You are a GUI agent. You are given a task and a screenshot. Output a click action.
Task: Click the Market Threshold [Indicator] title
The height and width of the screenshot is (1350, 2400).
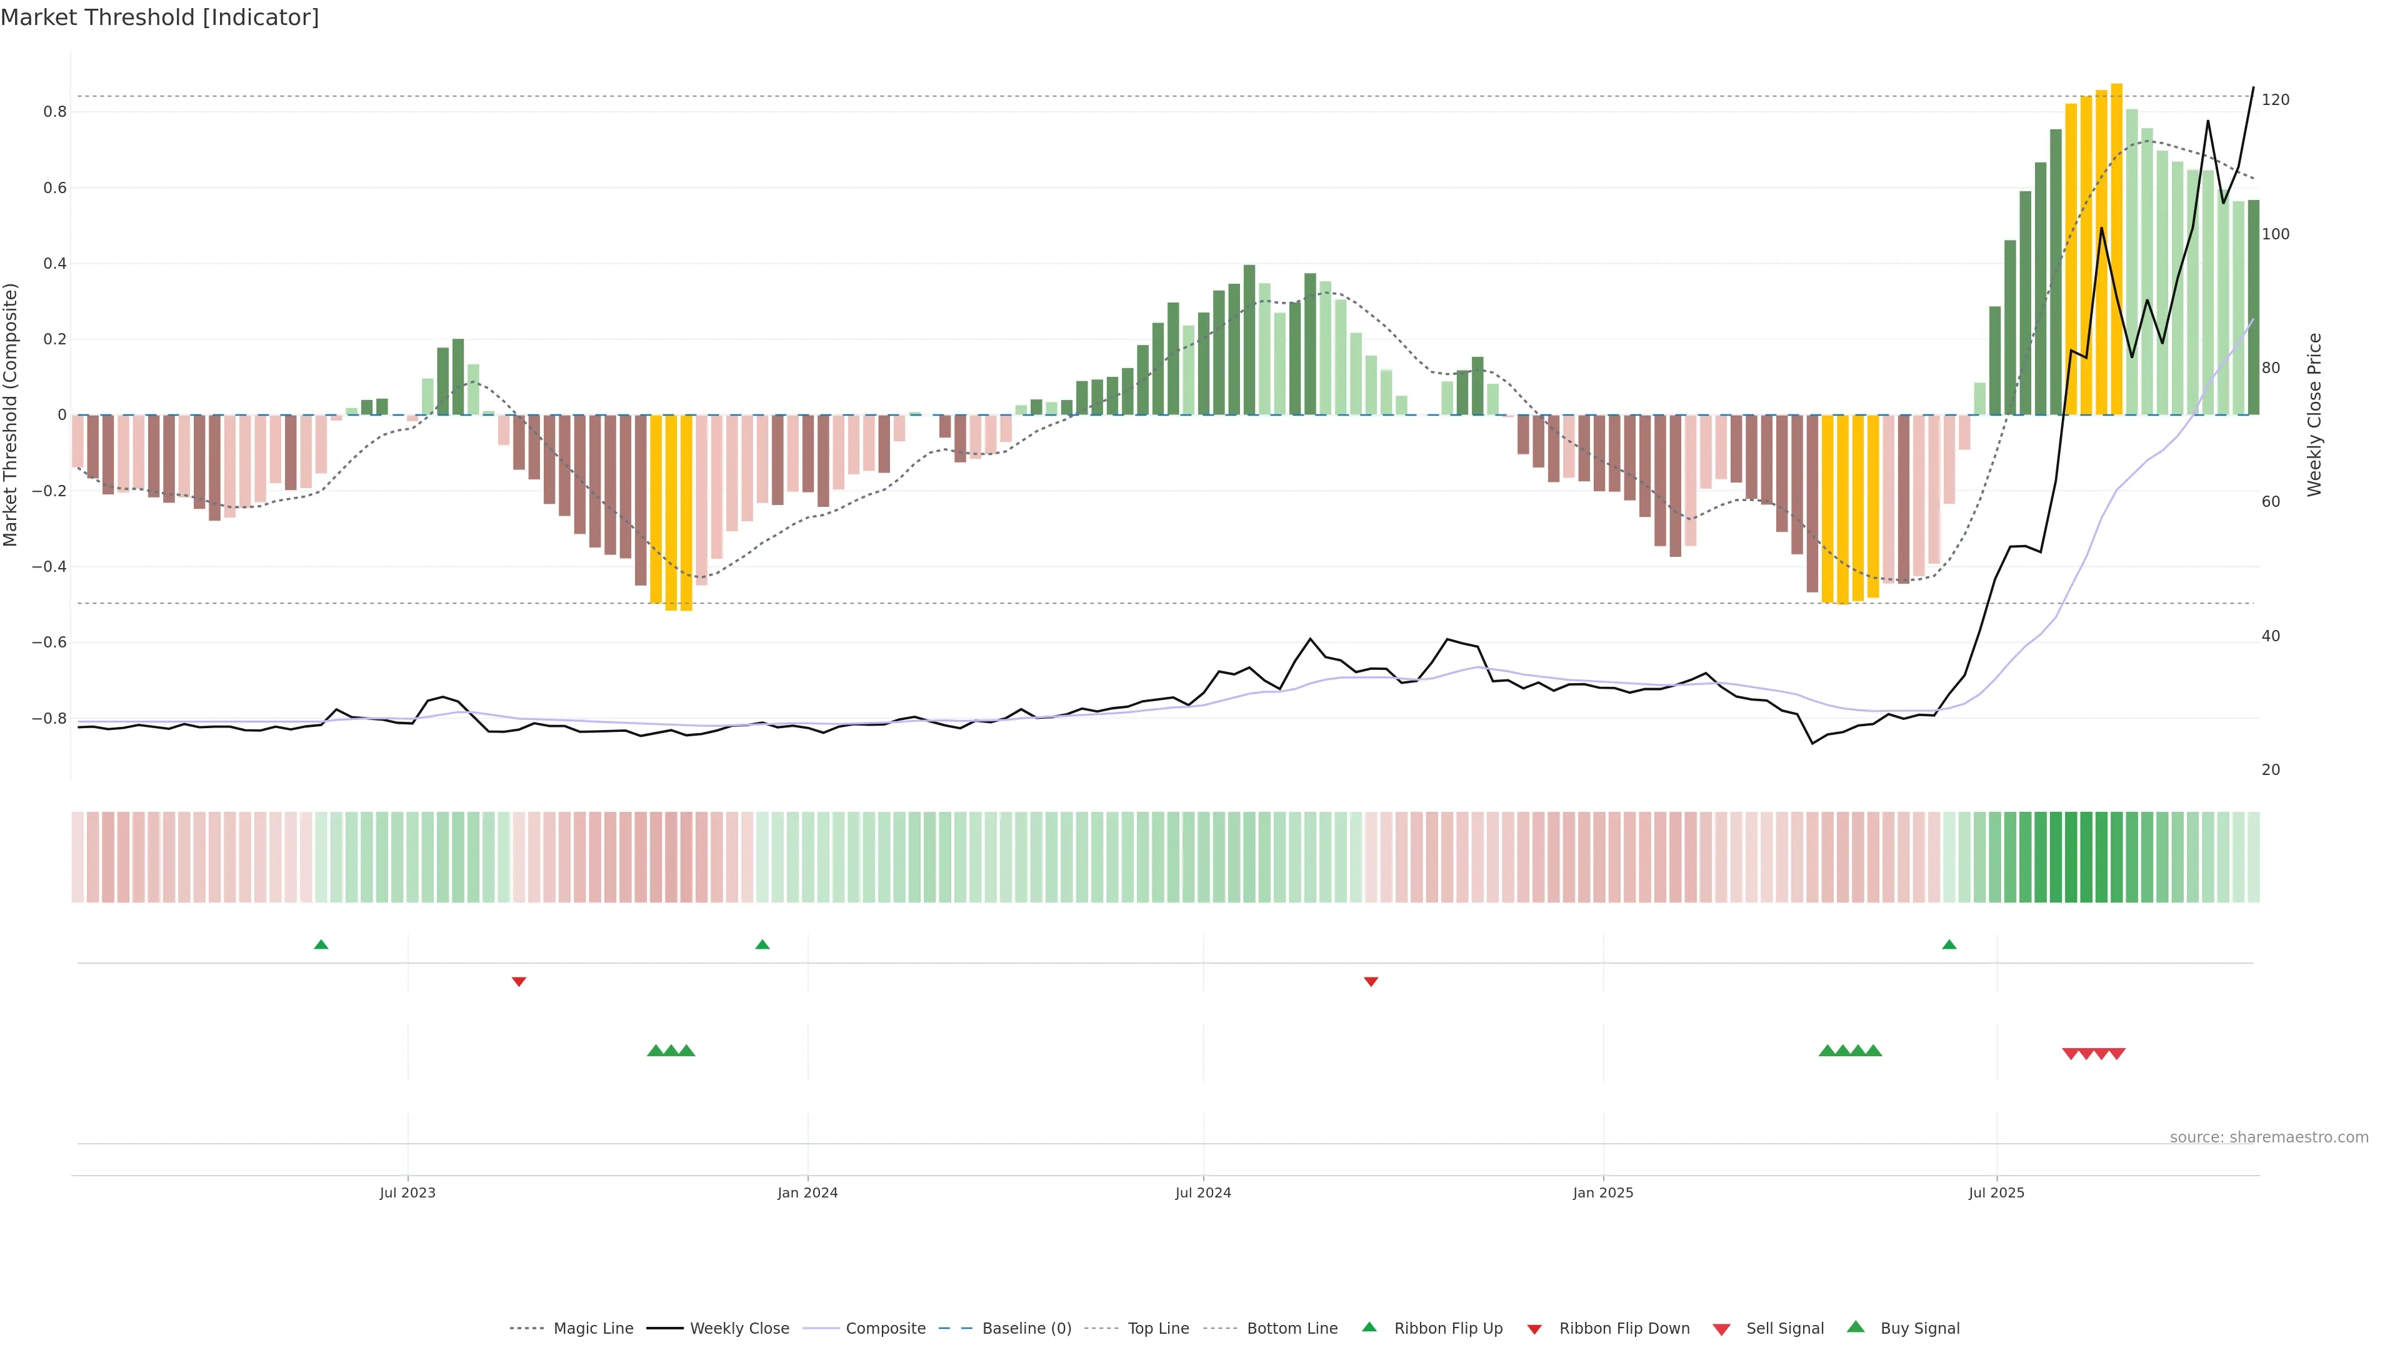159,17
